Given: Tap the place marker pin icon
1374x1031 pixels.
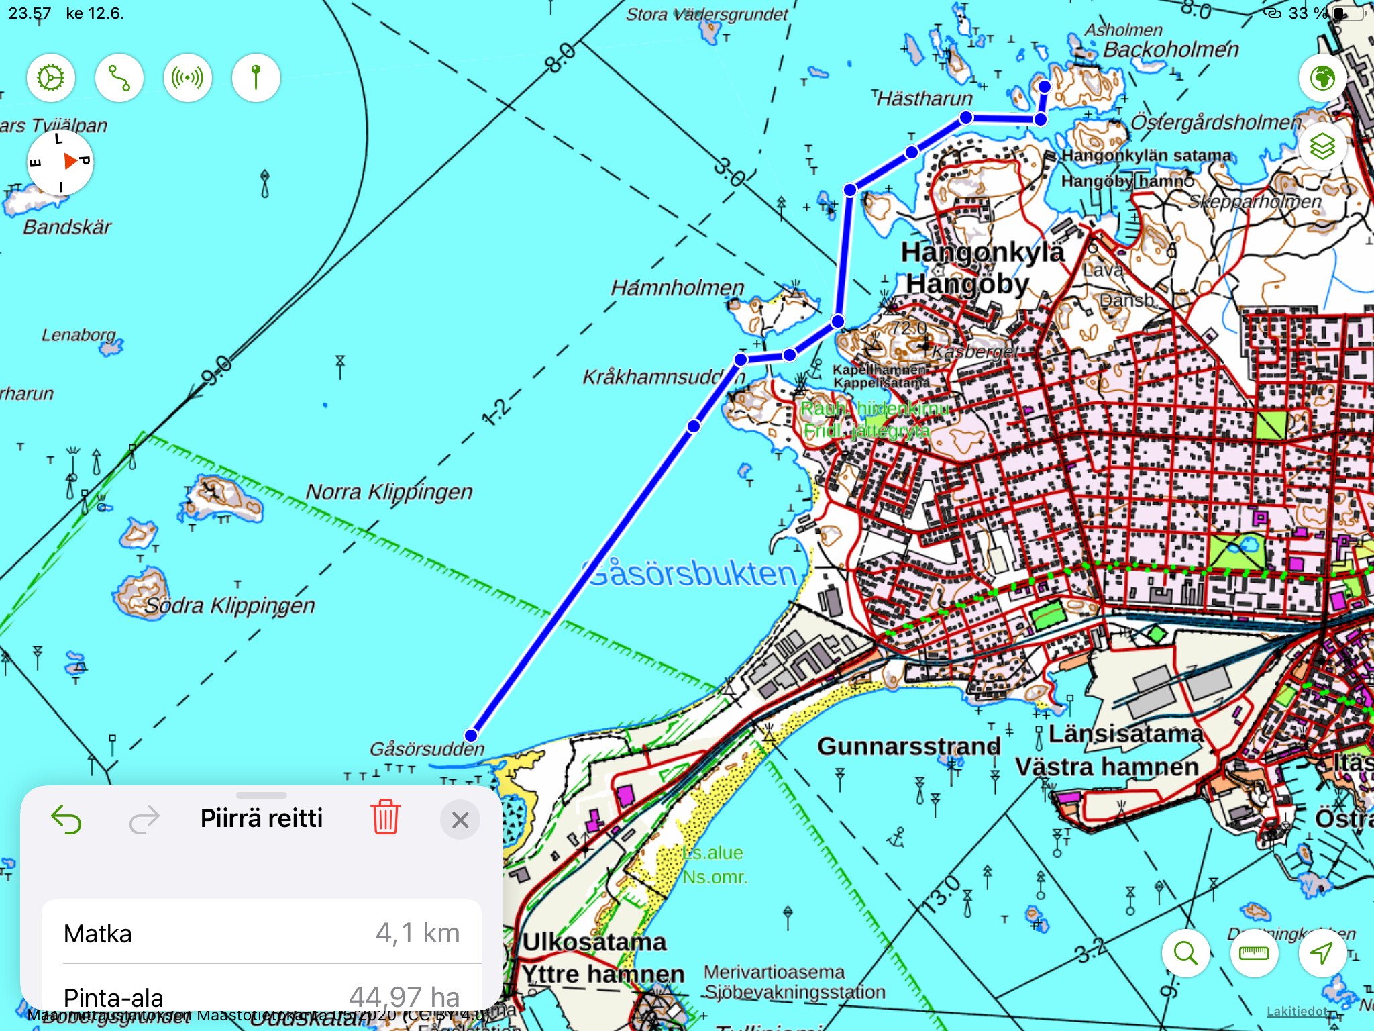Looking at the screenshot, I should (256, 78).
